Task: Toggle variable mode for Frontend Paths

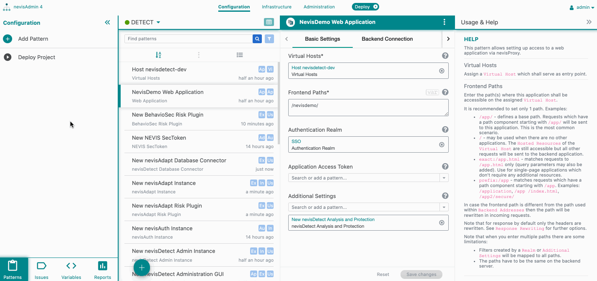Action: (432, 92)
